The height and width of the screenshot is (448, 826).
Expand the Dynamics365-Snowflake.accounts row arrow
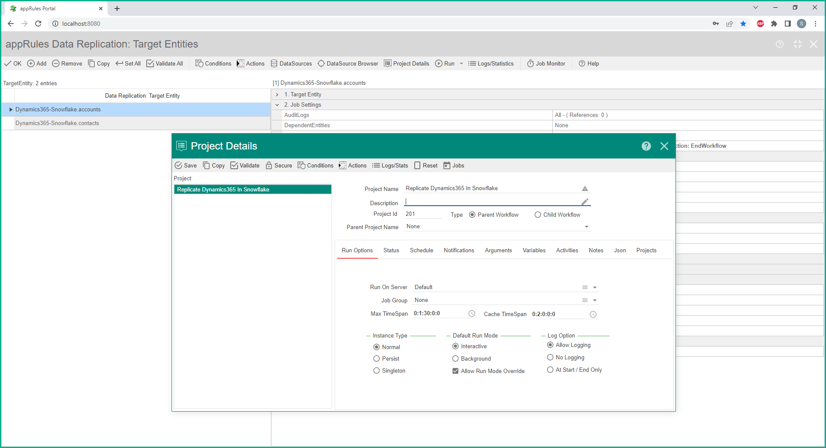click(x=11, y=110)
